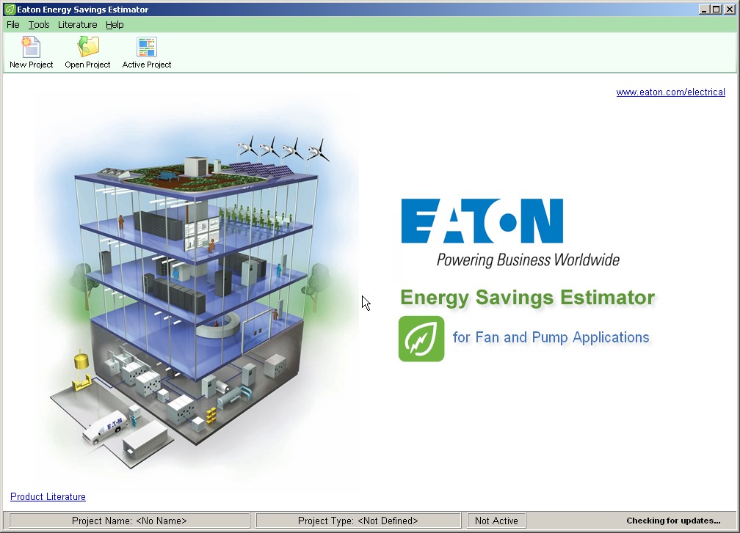Open the Literature menu
The height and width of the screenshot is (533, 740).
[x=77, y=24]
